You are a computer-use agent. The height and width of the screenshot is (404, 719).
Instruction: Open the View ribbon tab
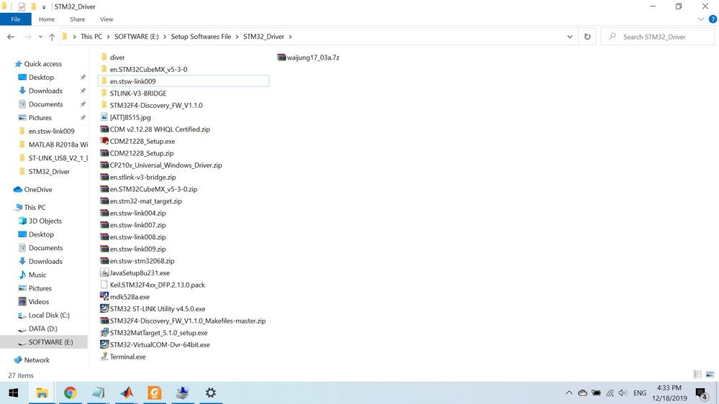(107, 19)
